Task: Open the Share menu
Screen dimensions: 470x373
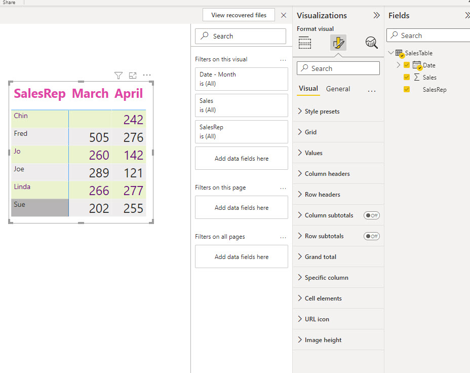Action: pyautogui.click(x=9, y=3)
